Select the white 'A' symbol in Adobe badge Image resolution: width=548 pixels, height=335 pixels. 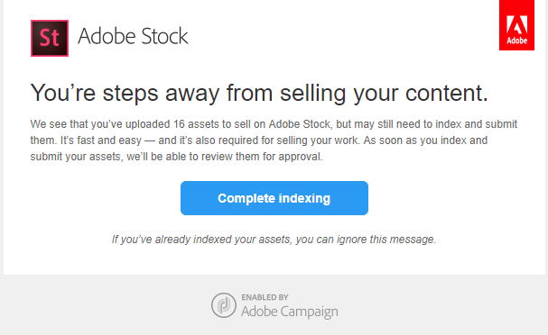(517, 25)
